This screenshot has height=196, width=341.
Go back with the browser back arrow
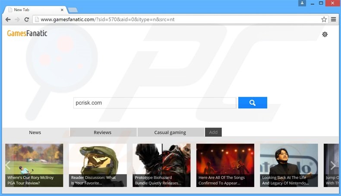click(x=8, y=19)
